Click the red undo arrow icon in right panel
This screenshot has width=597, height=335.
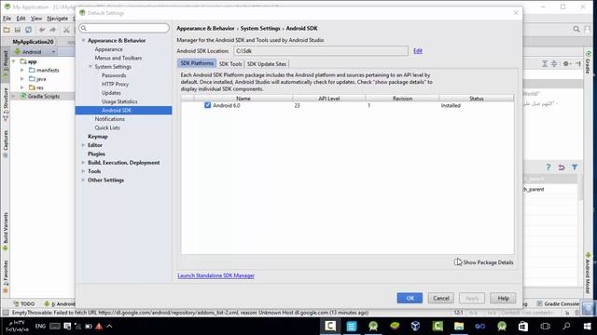click(x=562, y=167)
